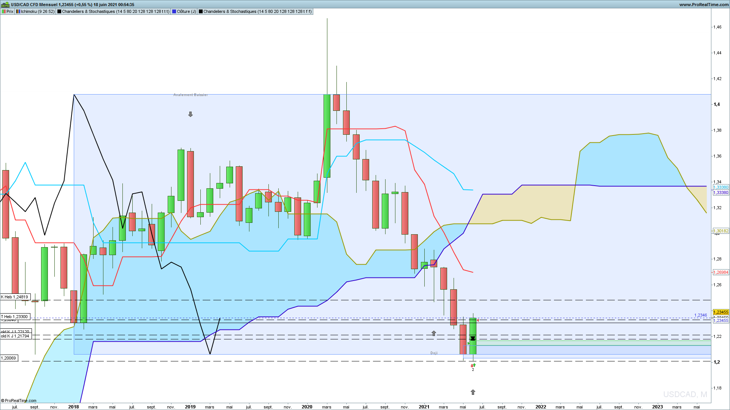The height and width of the screenshot is (410, 730).
Task: Click the latest green June 2021 candle
Action: (473, 336)
